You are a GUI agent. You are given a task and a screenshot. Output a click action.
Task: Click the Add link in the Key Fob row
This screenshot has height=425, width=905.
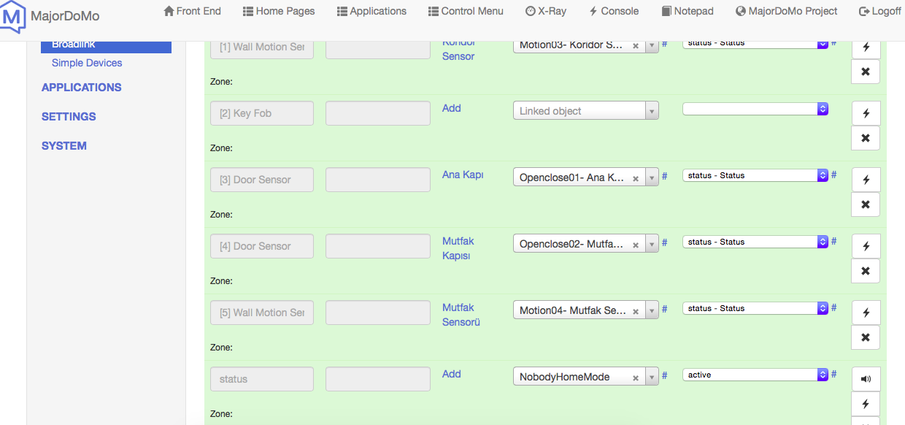tap(452, 108)
